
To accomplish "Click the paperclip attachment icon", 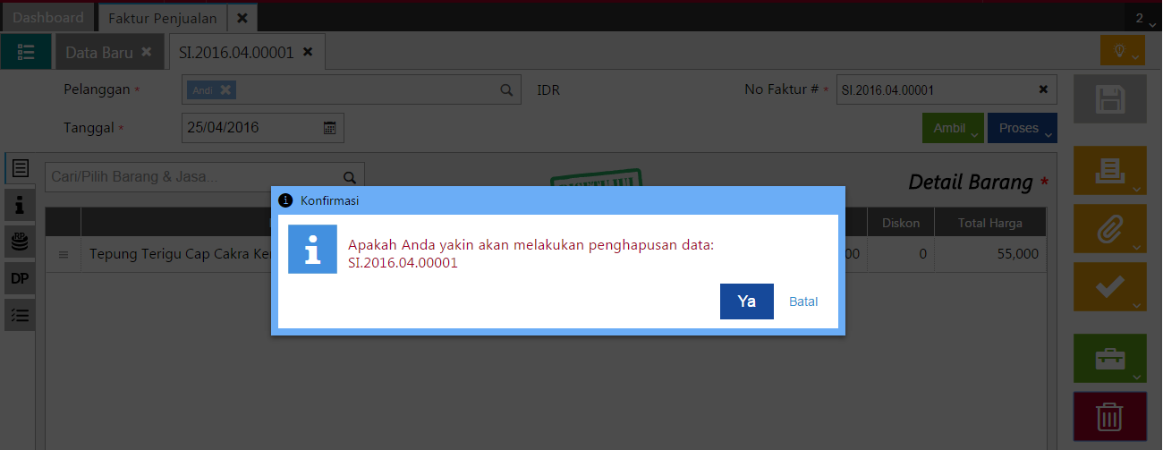I will 1109,229.
